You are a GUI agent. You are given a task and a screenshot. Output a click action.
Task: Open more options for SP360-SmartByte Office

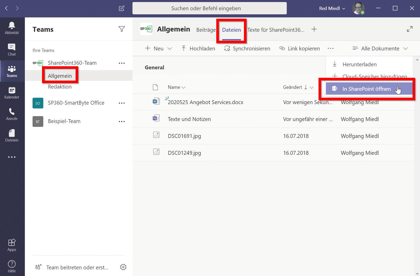(122, 103)
